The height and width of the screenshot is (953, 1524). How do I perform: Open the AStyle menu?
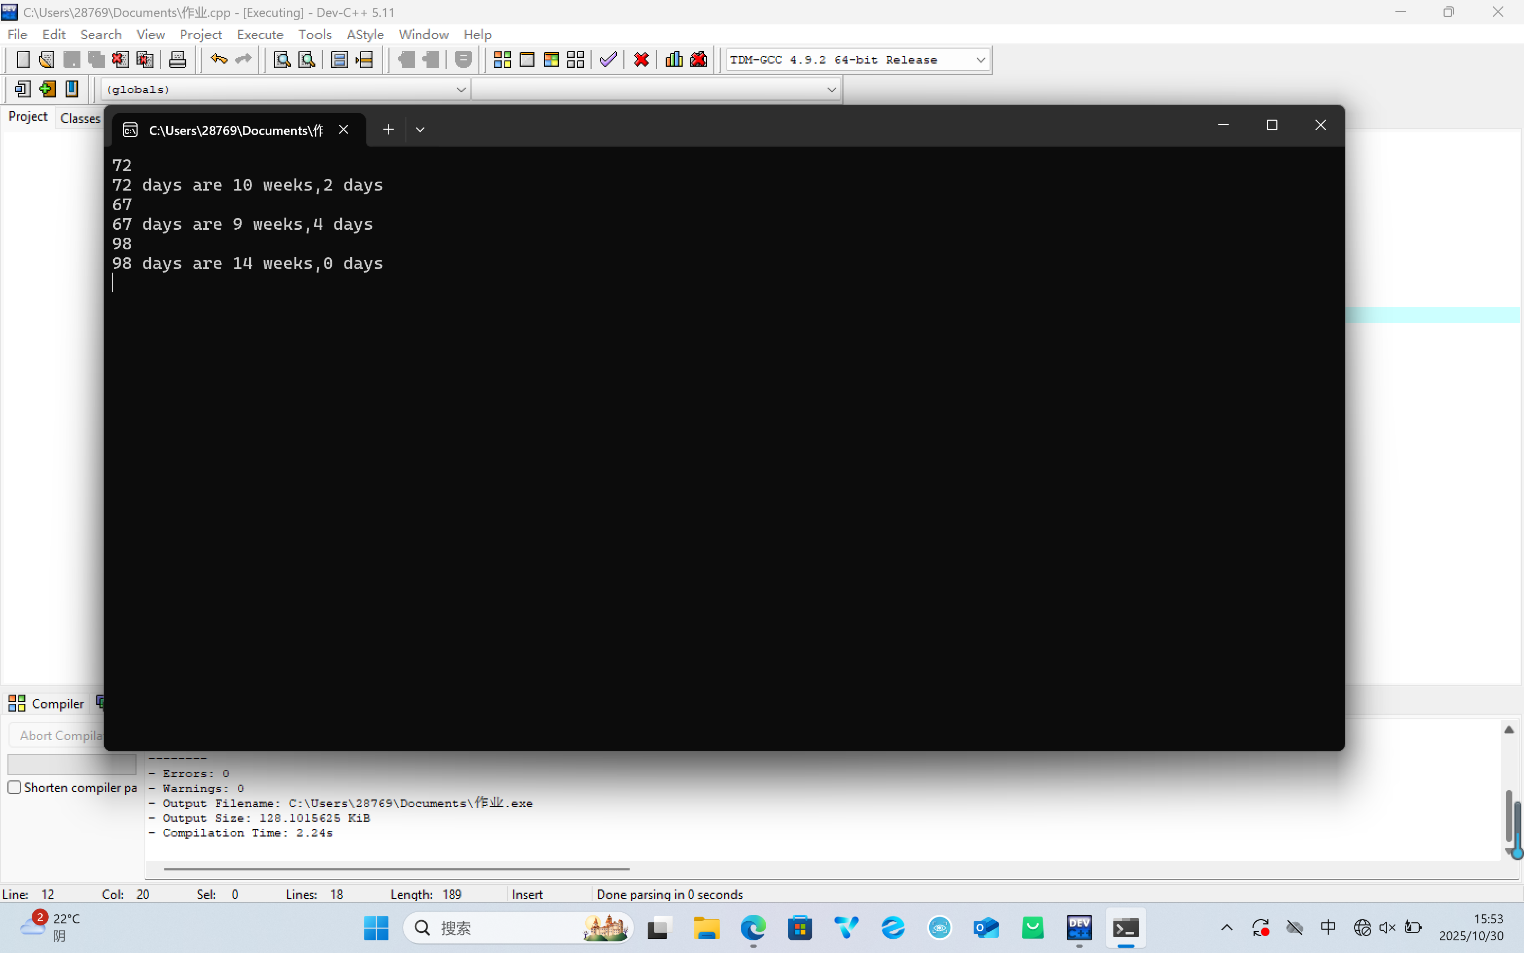coord(365,34)
